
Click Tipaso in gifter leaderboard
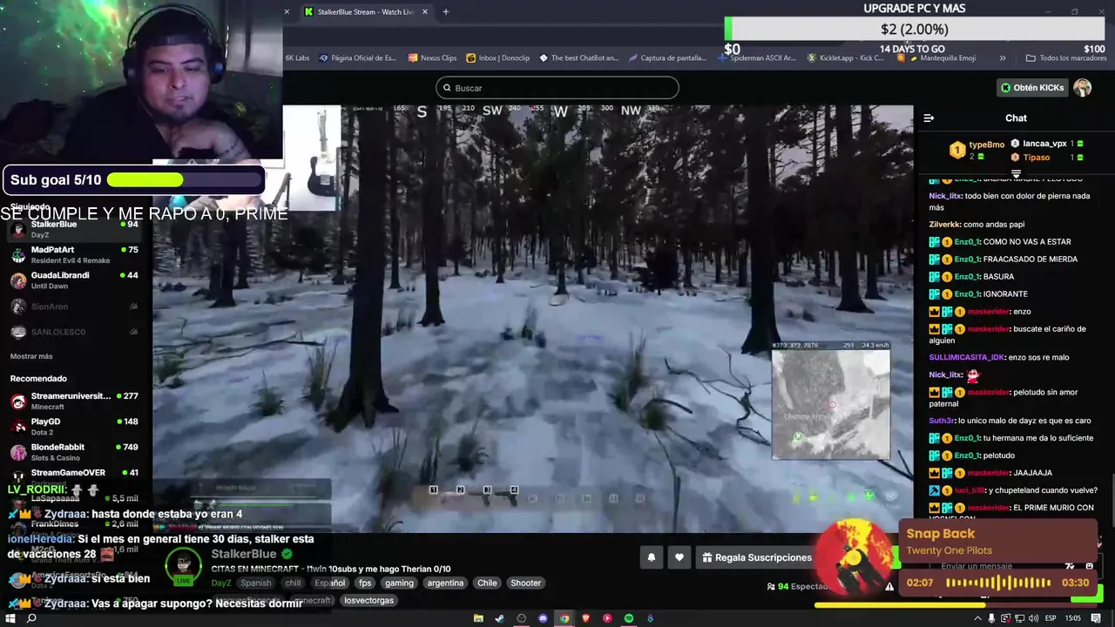click(1037, 158)
